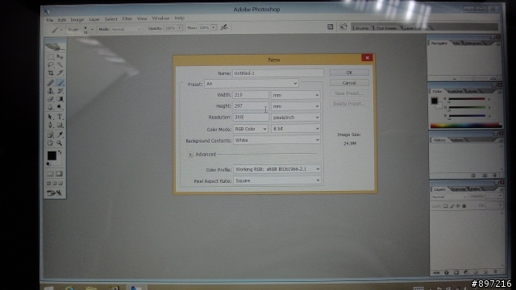The height and width of the screenshot is (290, 516).
Task: Click the Width input field
Action: [x=251, y=95]
